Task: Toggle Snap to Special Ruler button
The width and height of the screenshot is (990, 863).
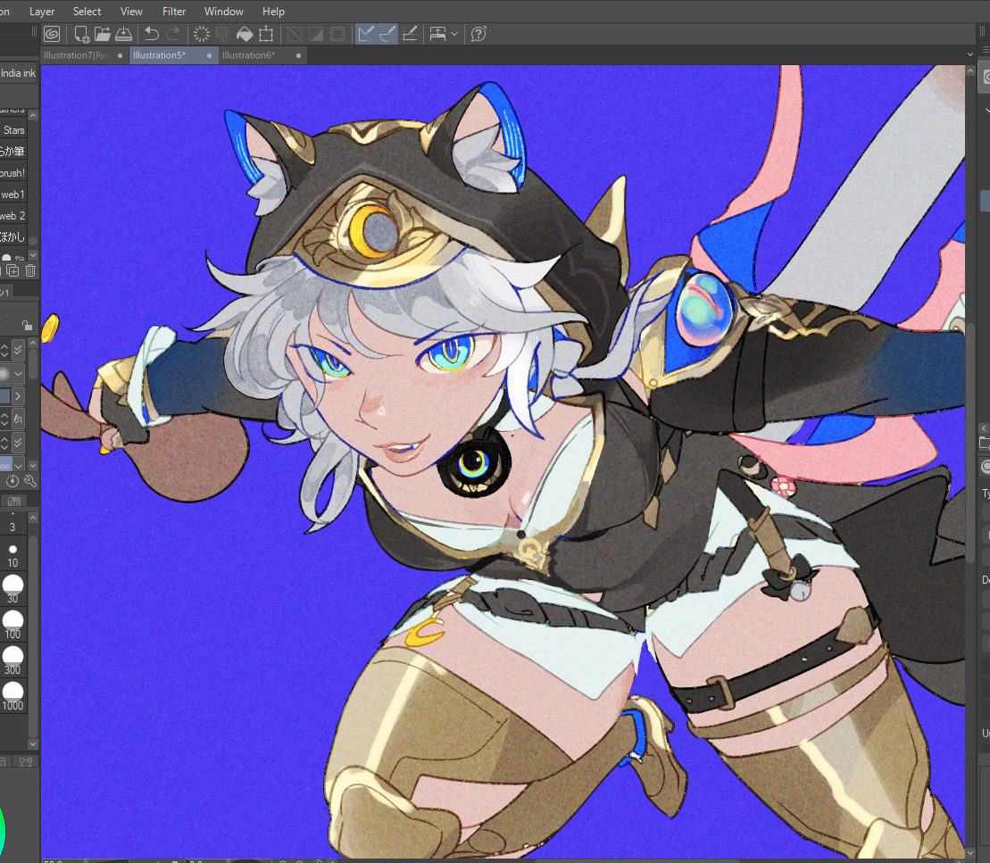Action: pyautogui.click(x=387, y=34)
